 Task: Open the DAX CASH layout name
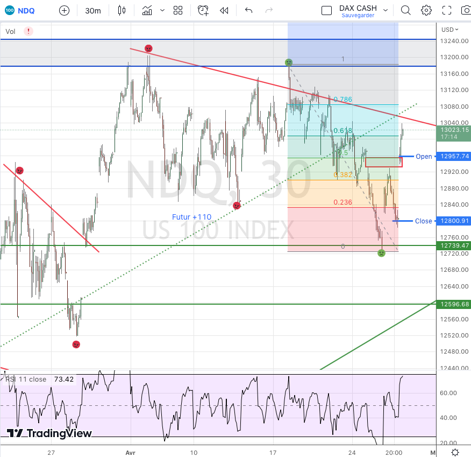358,8
